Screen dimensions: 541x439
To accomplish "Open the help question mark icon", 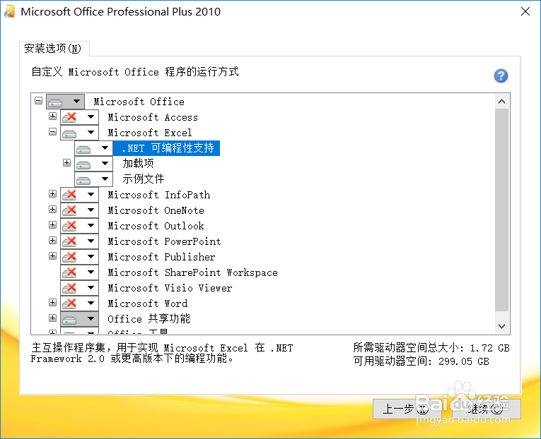I will click(x=501, y=76).
